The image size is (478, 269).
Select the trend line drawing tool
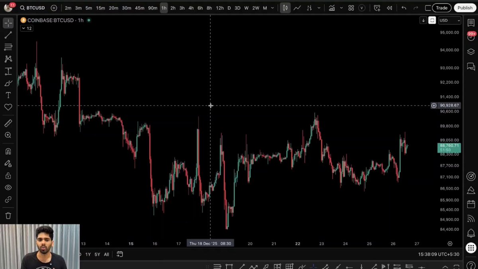(x=8, y=35)
